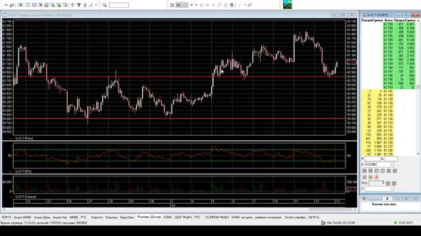
Task: Open the Новости tab
Action: click(x=97, y=217)
